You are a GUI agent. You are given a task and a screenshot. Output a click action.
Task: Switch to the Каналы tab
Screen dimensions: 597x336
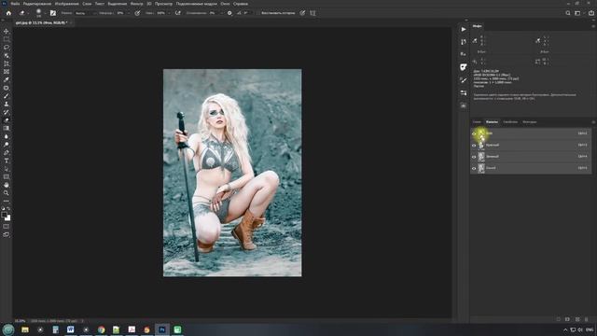492,122
